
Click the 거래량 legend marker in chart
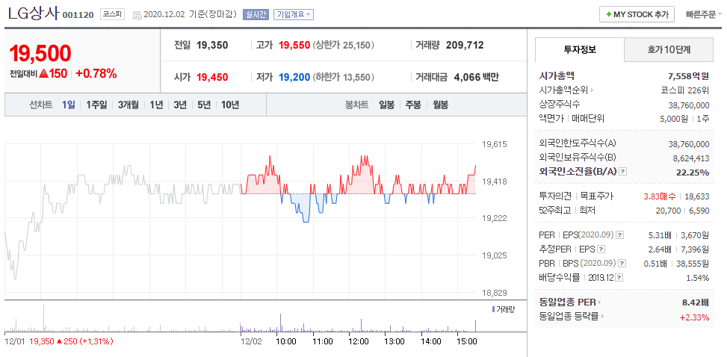pyautogui.click(x=493, y=309)
